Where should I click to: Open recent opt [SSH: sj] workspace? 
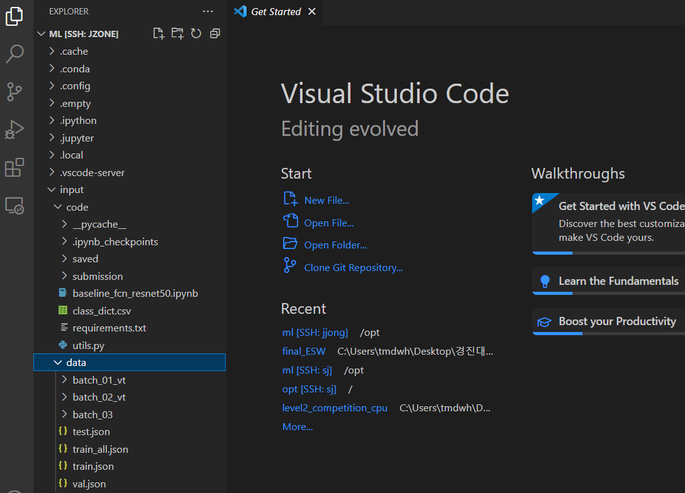pyautogui.click(x=309, y=389)
